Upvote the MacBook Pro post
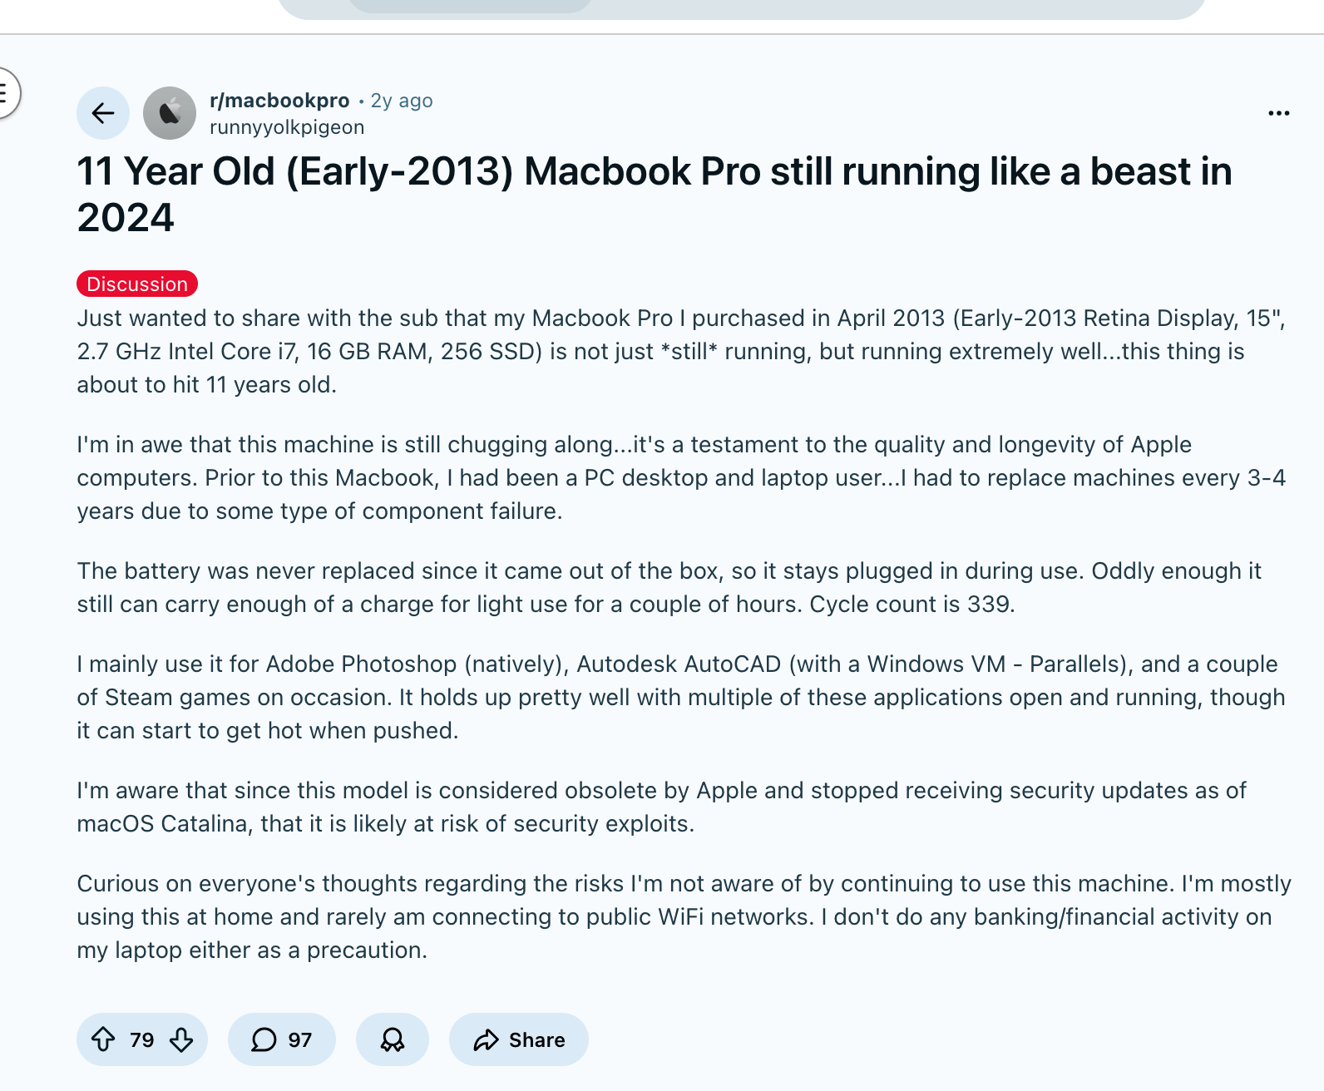This screenshot has height=1091, width=1324. coord(103,1039)
